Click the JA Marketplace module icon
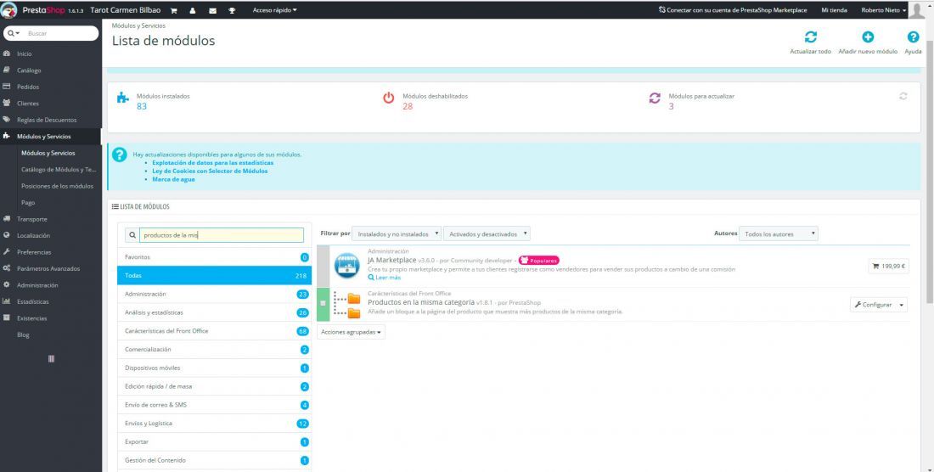934x472 pixels. [347, 265]
